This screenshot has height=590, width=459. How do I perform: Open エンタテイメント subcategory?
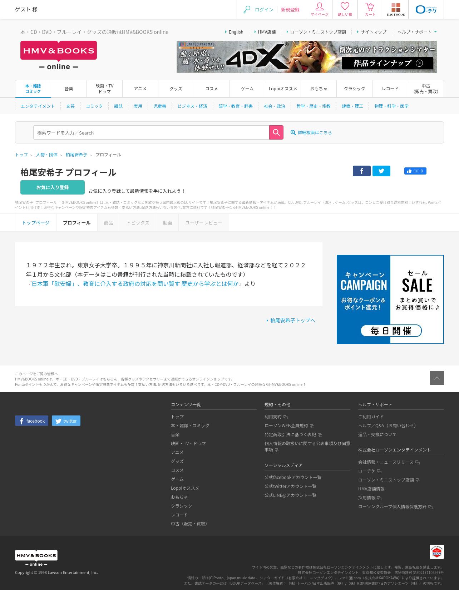38,106
